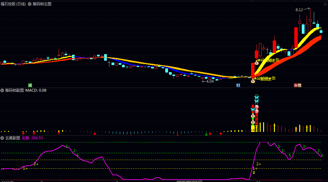Click the 玄黄: 266.55 value label
The image size is (328, 182).
32,138
